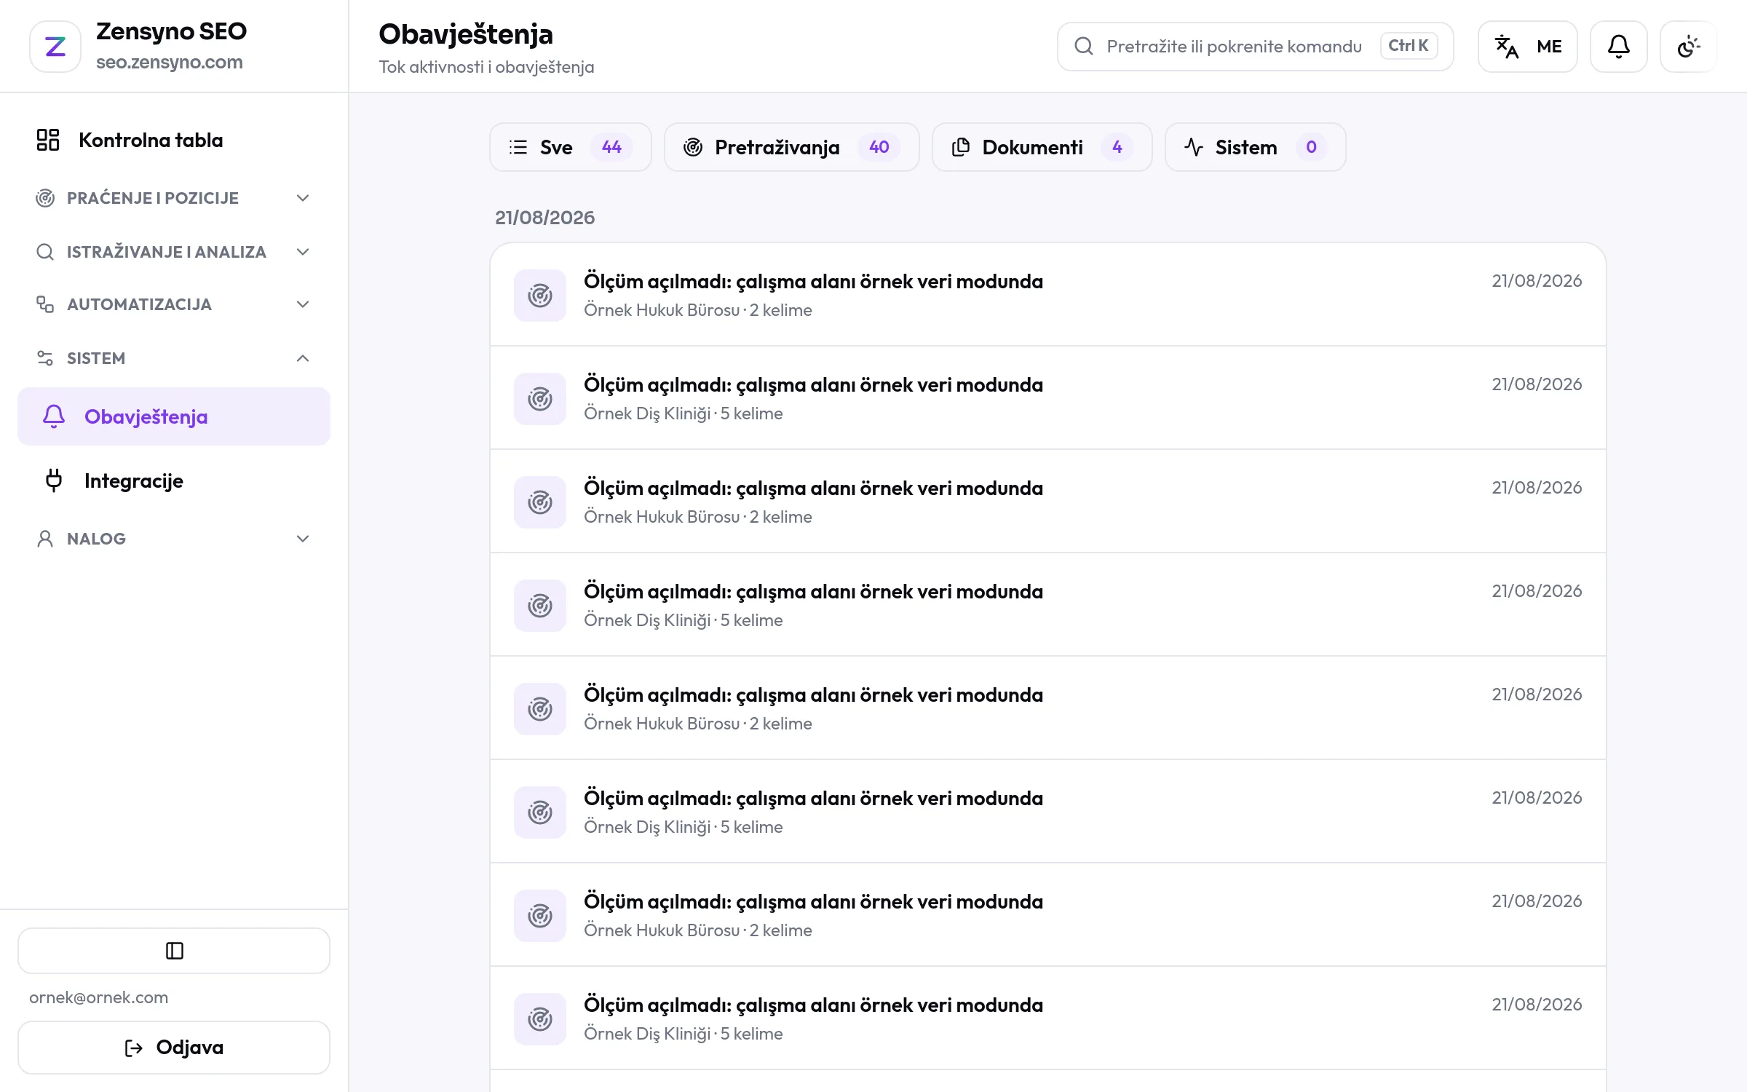Click the plug icon beside Integracije
1747x1092 pixels.
point(54,480)
